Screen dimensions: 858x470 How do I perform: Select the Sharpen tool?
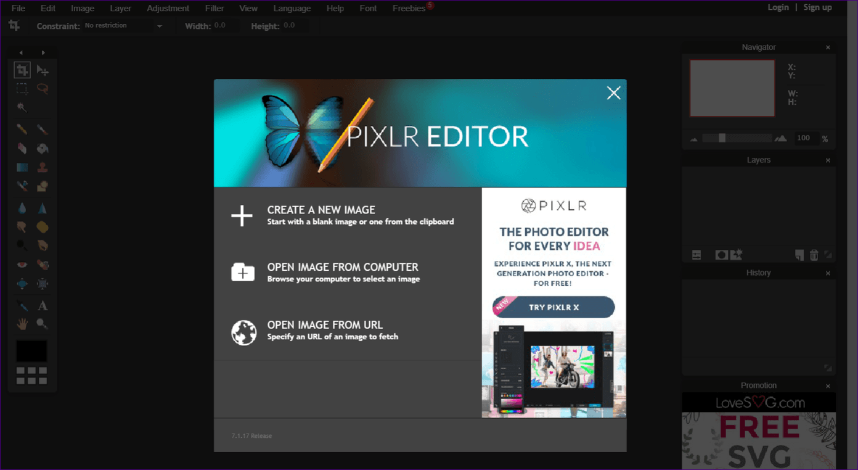point(43,208)
